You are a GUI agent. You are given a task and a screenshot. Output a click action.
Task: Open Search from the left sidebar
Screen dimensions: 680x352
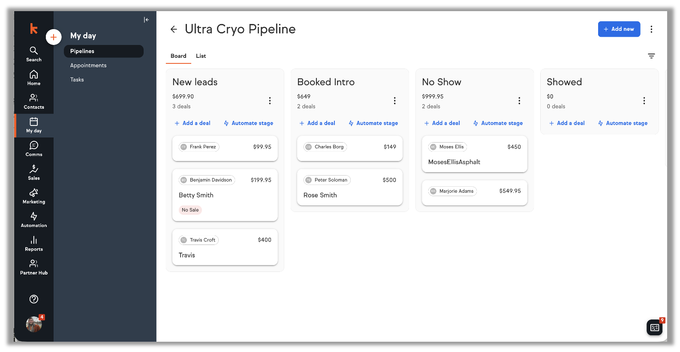tap(33, 54)
